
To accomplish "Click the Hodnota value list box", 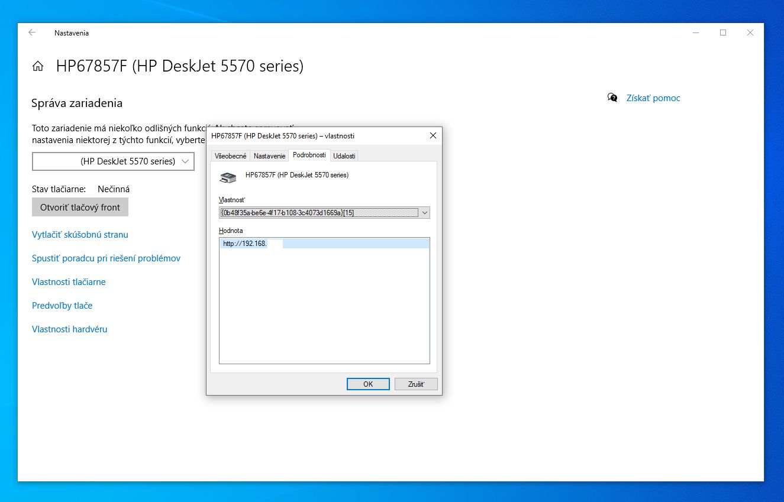I will [x=324, y=301].
